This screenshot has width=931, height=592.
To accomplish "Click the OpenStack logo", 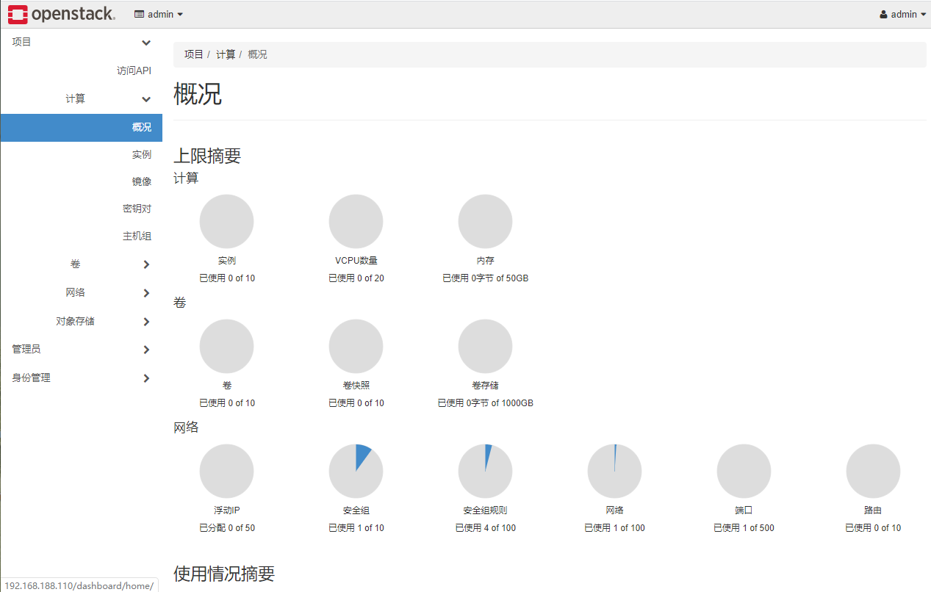I will (x=62, y=13).
